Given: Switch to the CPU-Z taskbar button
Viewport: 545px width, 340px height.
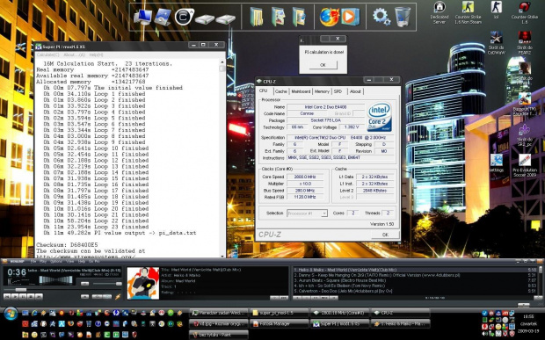Looking at the screenshot, I should pyautogui.click(x=400, y=313).
